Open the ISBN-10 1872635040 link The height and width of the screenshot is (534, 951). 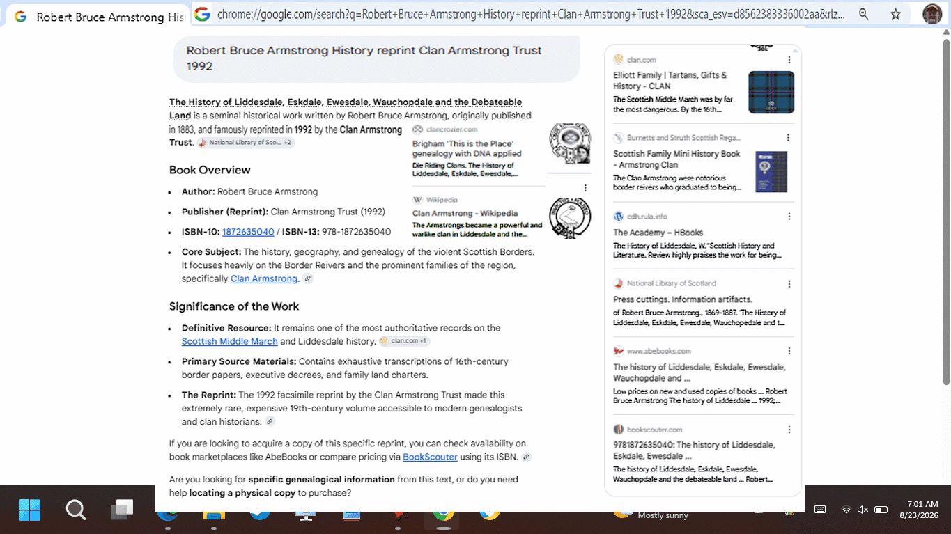[248, 232]
